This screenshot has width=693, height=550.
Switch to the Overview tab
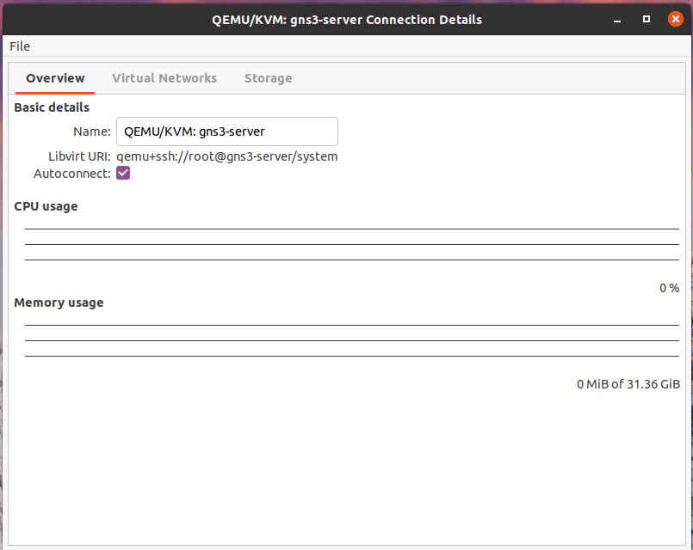tap(55, 78)
